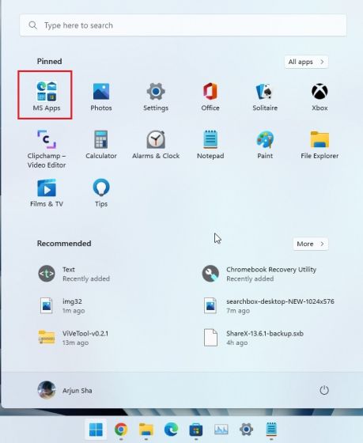Switch to Notepad on the taskbar
This screenshot has width=363, height=443.
pyautogui.click(x=271, y=430)
